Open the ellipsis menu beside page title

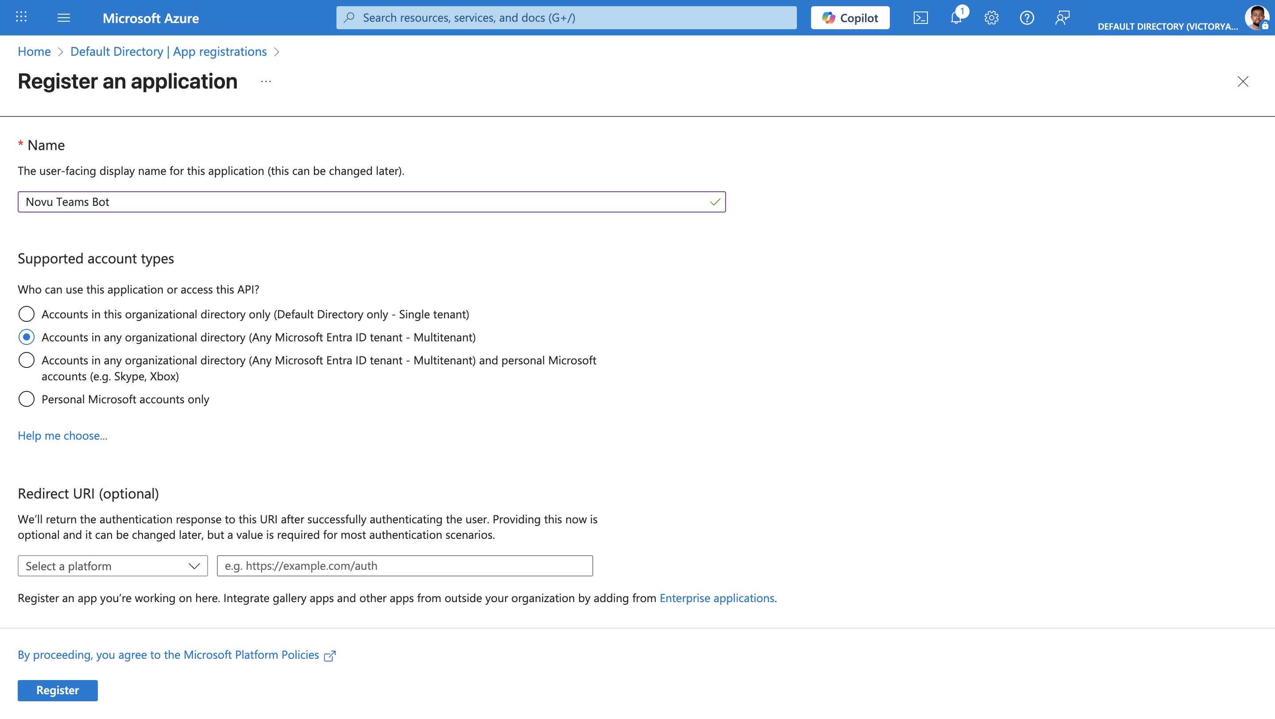266,81
